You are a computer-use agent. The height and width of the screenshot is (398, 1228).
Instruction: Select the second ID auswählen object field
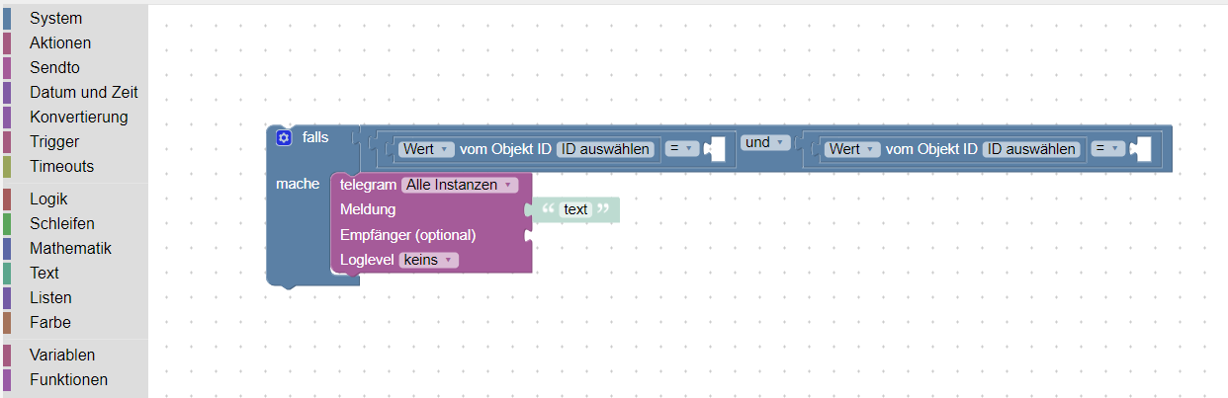point(1031,149)
